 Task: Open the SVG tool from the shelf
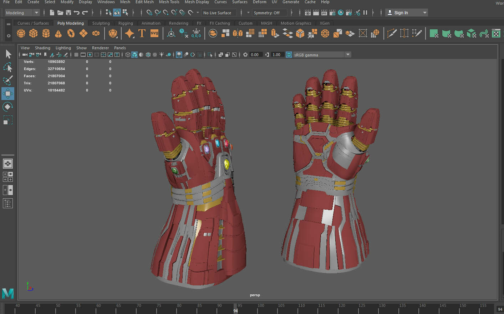tap(154, 33)
